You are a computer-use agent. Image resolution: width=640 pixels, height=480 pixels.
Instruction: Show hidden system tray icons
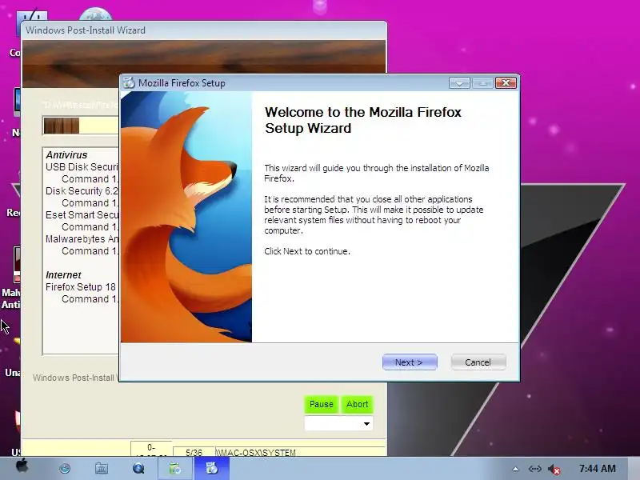515,469
